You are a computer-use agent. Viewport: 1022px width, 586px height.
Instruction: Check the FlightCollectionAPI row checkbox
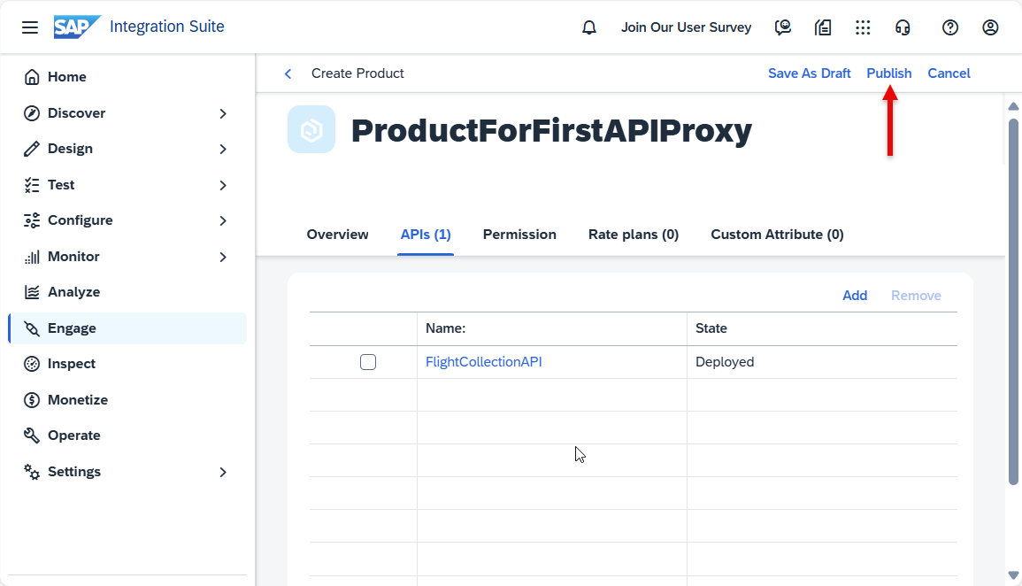click(x=368, y=362)
